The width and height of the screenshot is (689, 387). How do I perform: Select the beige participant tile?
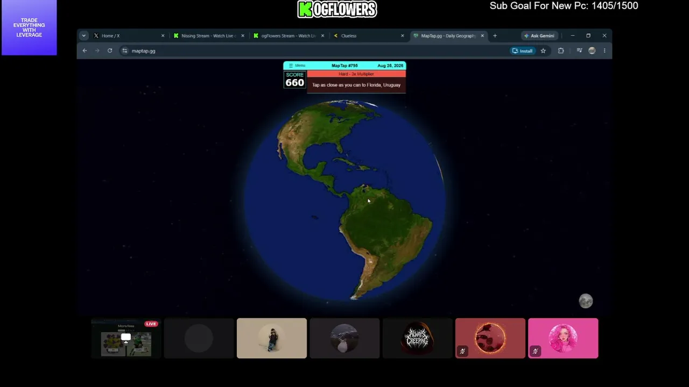point(272,338)
